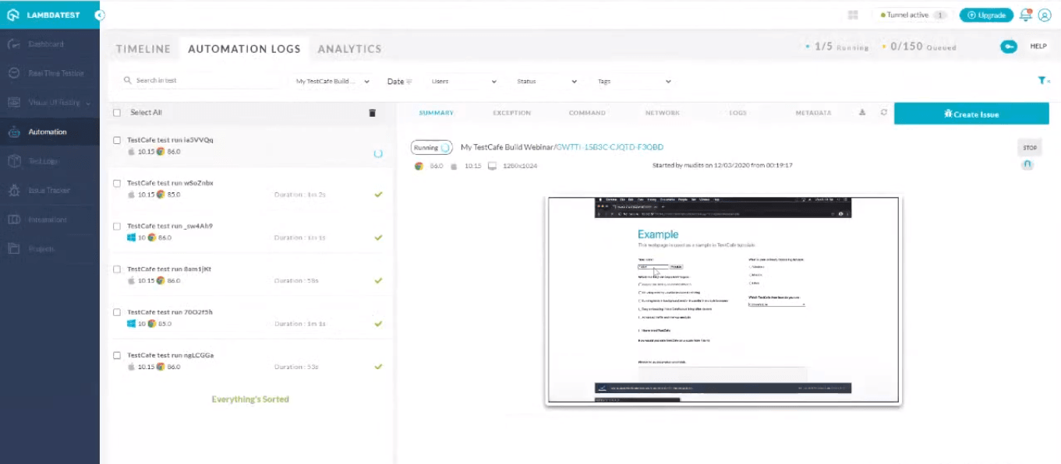1061x464 pixels.
Task: Switch to the Analytics tab
Action: click(x=349, y=49)
